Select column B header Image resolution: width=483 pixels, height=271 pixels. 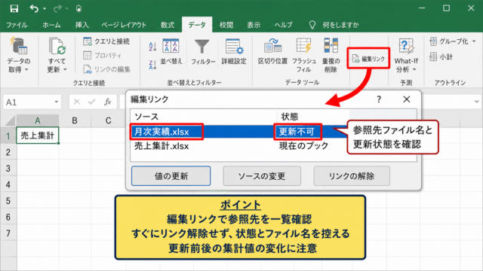(75, 120)
